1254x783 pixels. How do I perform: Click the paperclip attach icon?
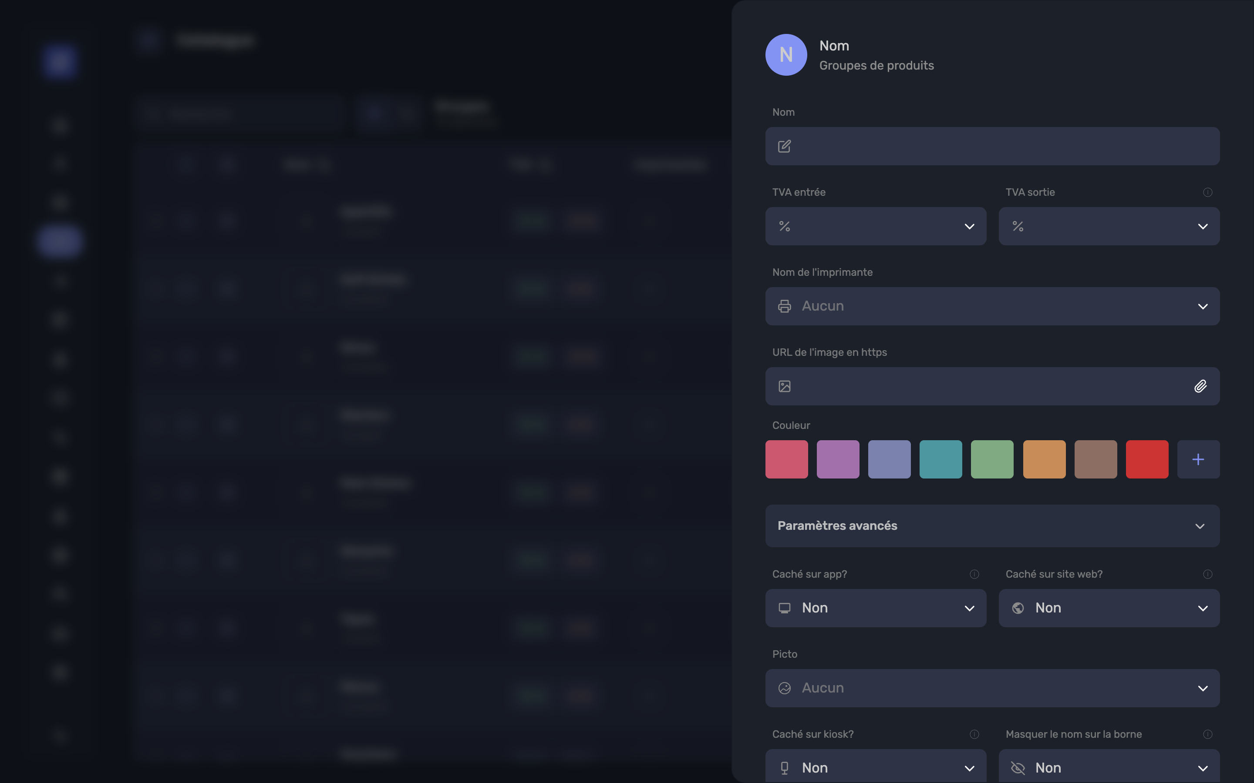click(1200, 386)
